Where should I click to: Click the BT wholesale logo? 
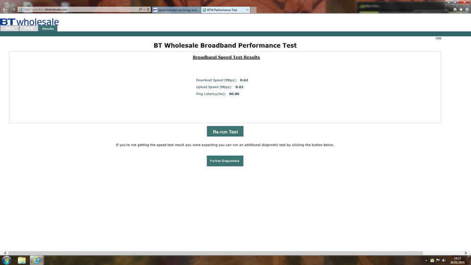(29, 22)
